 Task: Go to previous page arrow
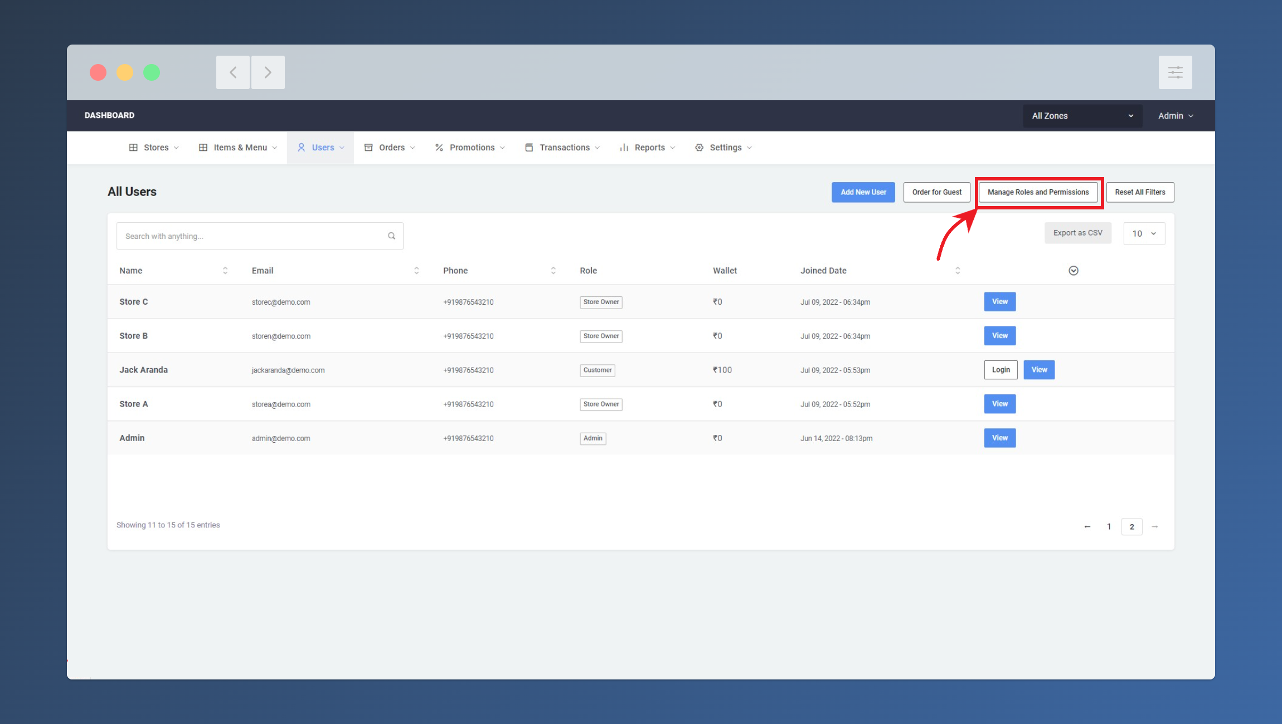[1087, 527]
